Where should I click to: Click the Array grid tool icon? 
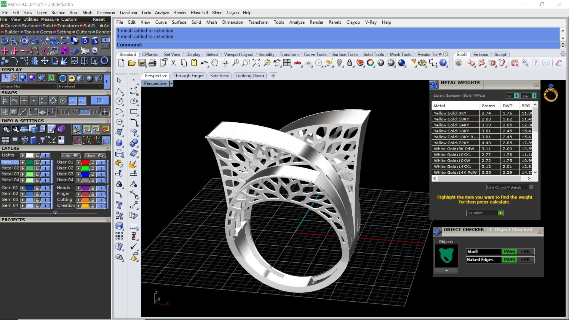pos(119,236)
